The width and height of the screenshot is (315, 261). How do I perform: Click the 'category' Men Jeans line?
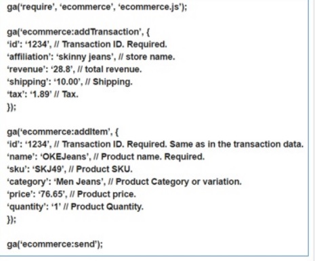[125, 182]
